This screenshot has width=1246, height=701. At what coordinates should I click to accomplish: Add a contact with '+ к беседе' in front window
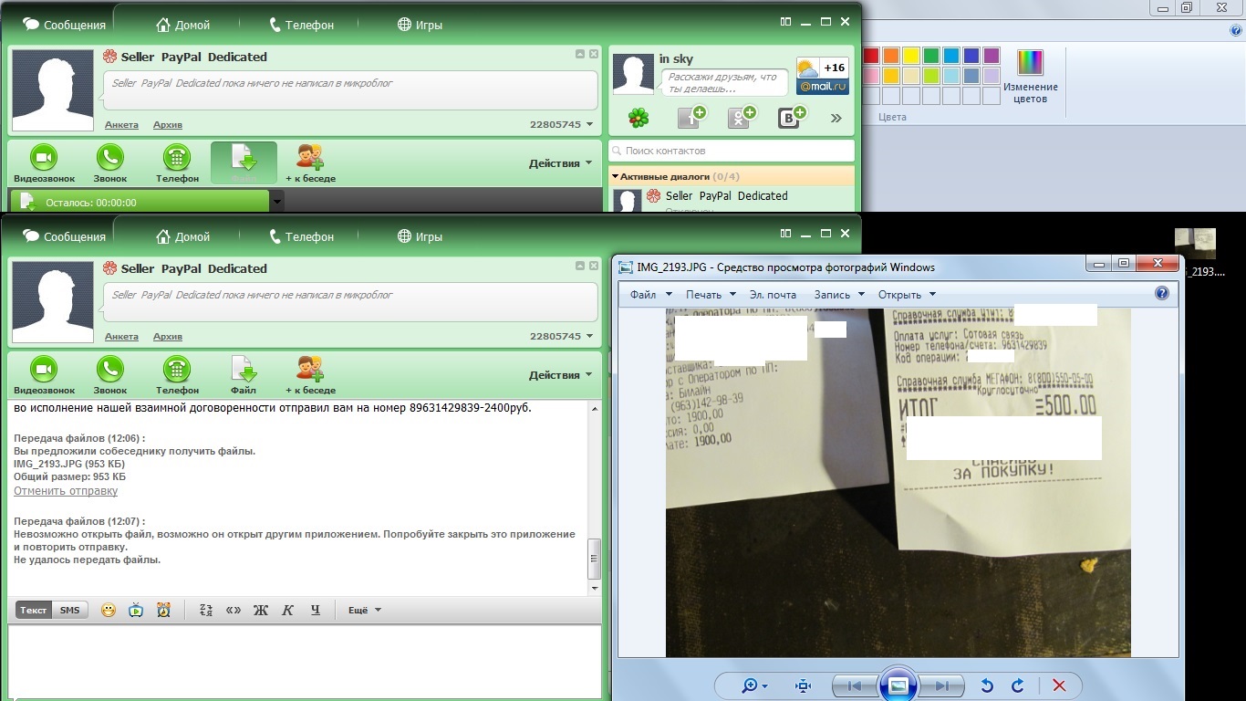coord(310,375)
